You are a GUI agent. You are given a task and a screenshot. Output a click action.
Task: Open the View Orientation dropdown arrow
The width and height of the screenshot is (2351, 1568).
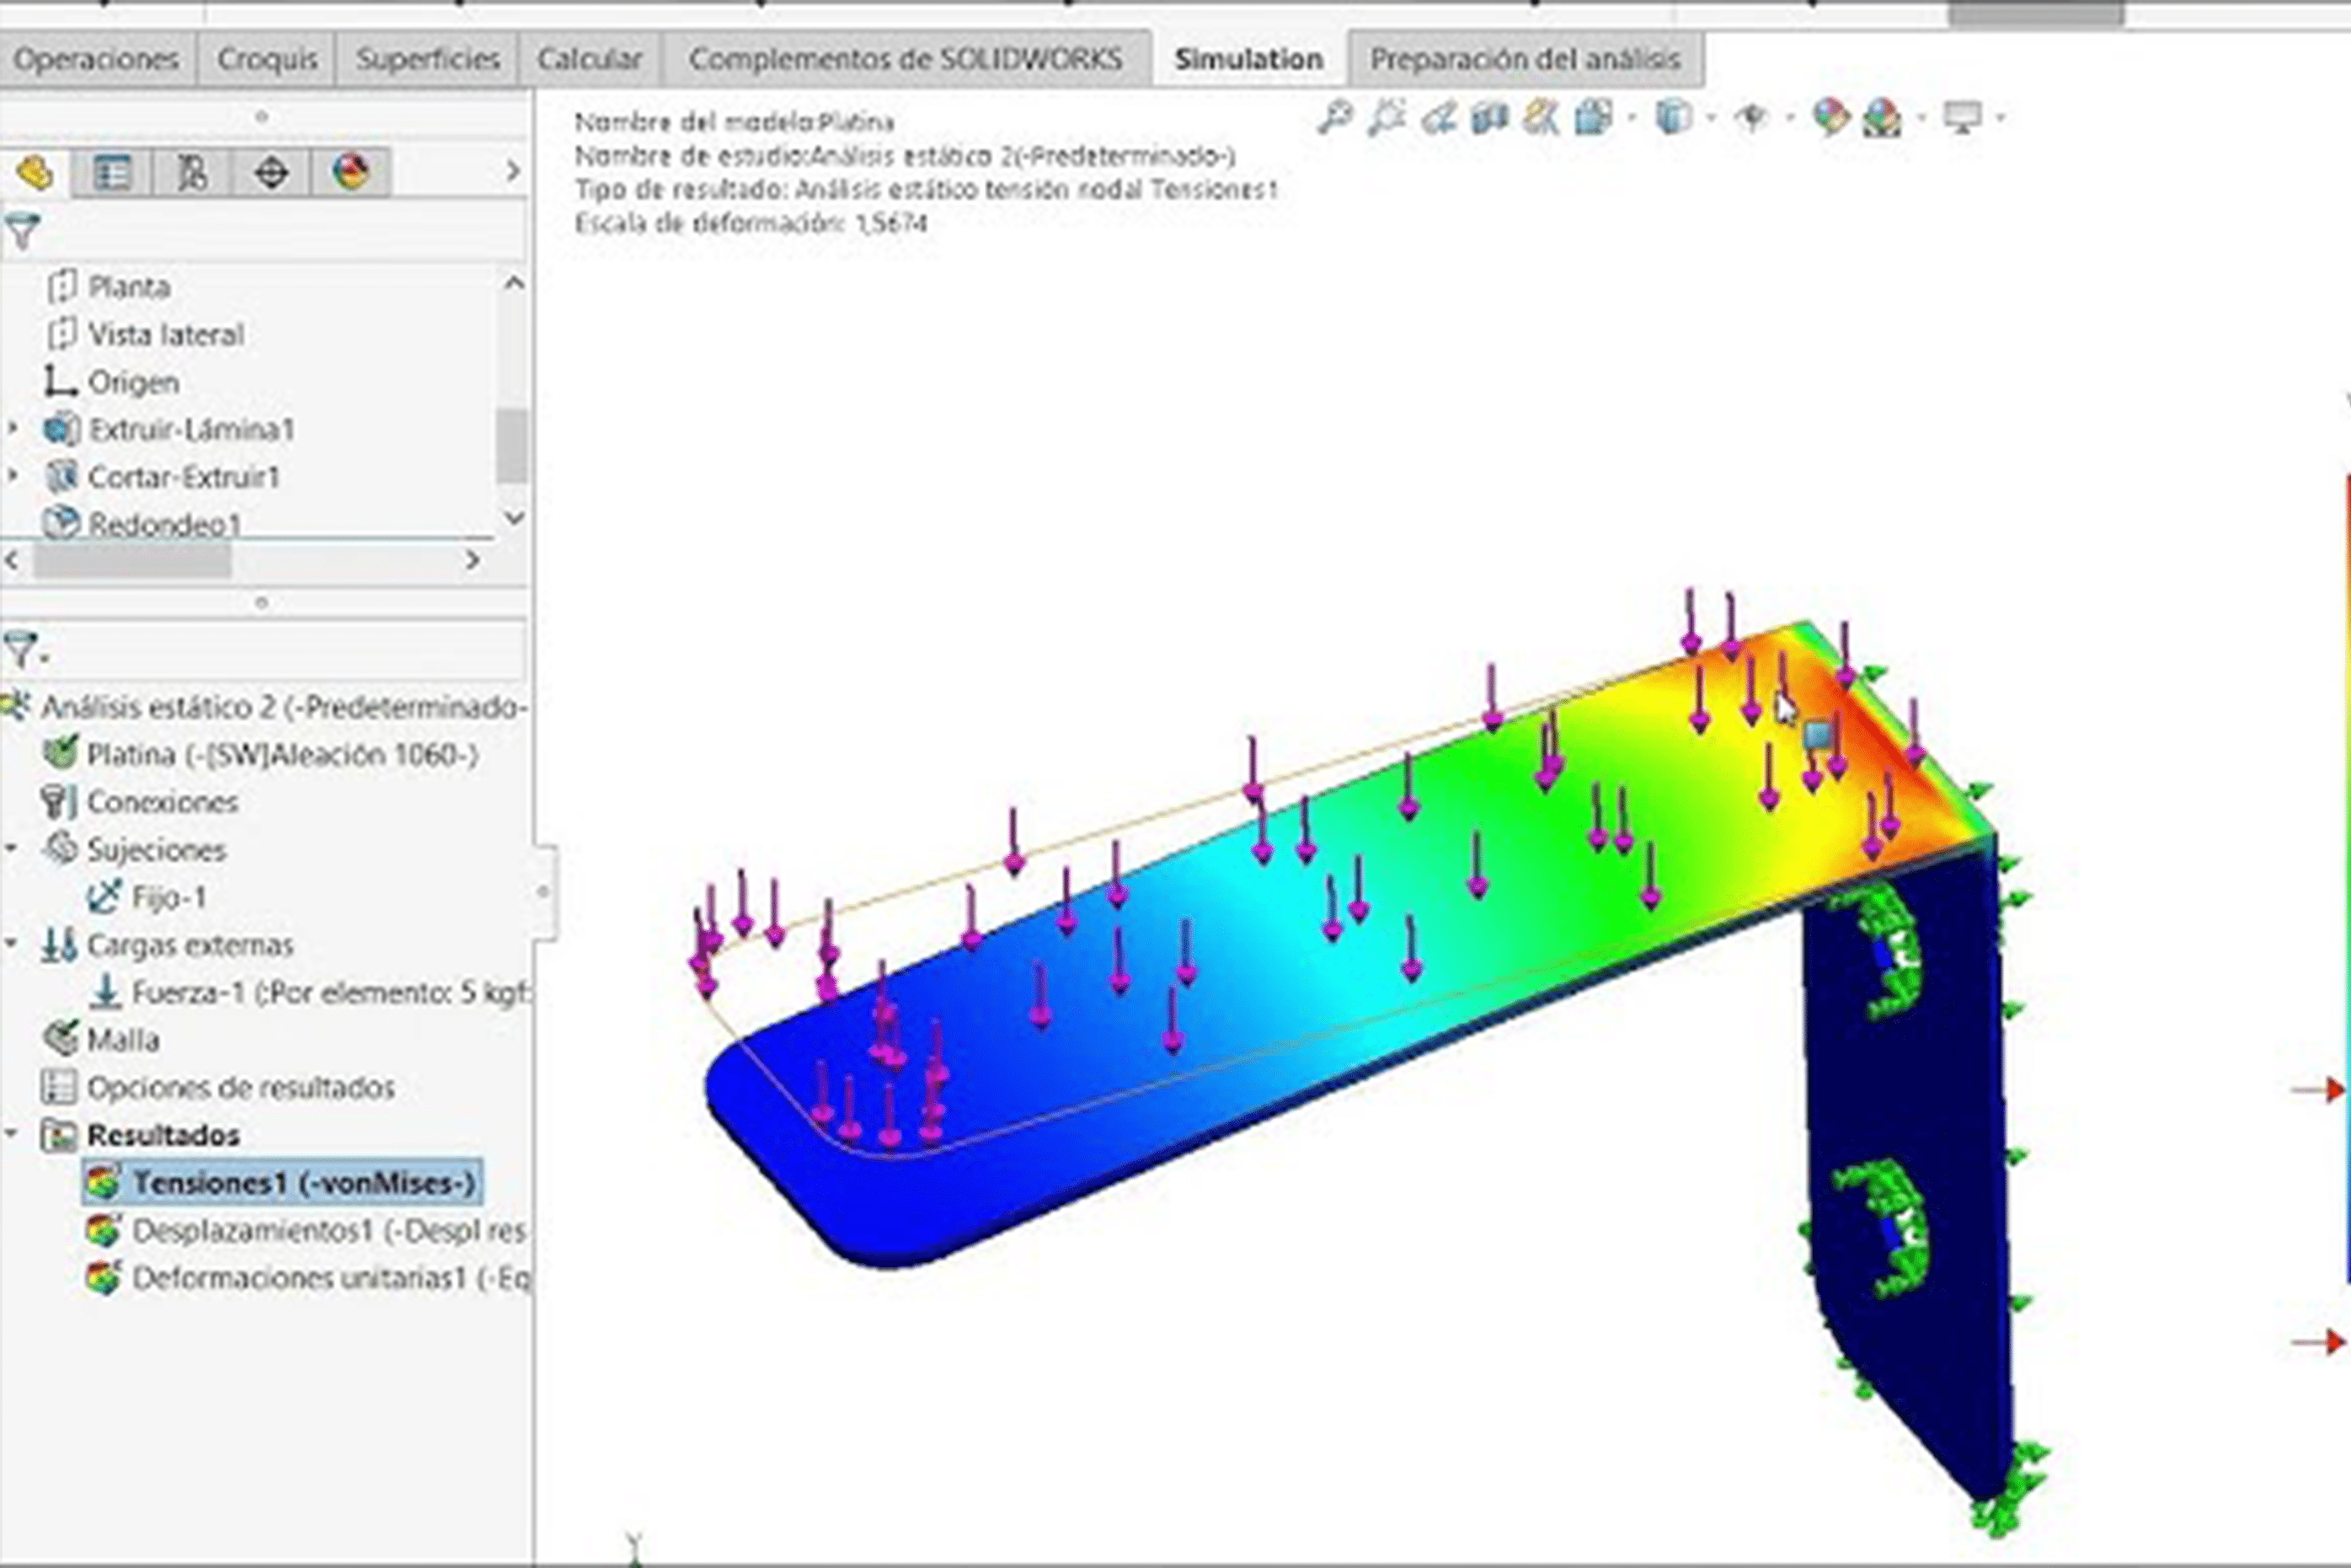1632,119
